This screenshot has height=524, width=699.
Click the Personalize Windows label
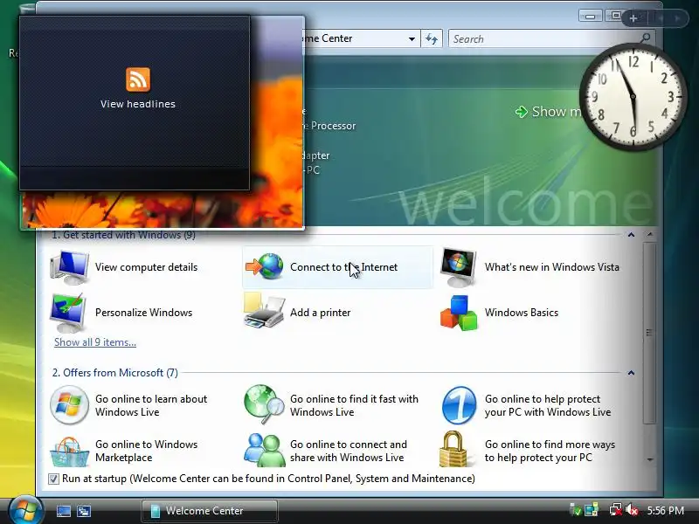(143, 313)
